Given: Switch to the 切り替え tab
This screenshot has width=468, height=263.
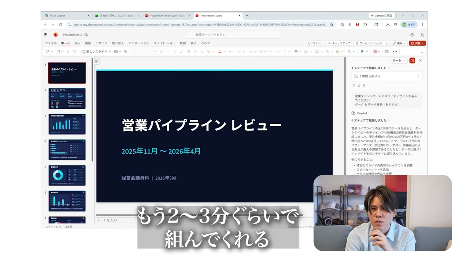Looking at the screenshot, I should [x=118, y=43].
